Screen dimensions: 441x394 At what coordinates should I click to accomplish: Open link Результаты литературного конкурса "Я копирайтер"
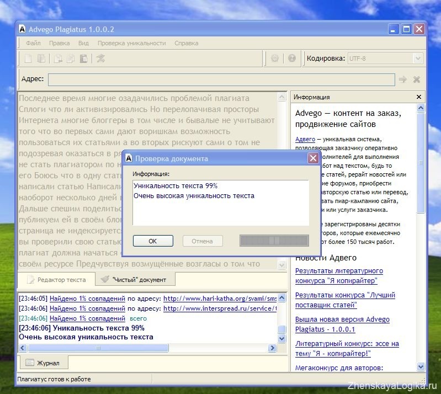click(x=339, y=275)
